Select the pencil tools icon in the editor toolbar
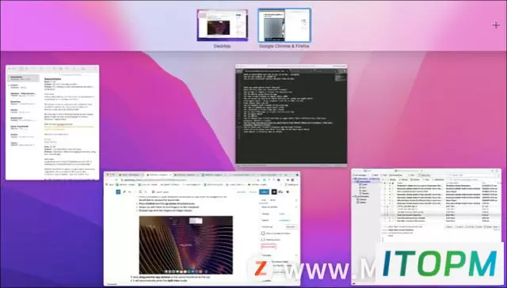The image size is (507, 288). [x=124, y=191]
